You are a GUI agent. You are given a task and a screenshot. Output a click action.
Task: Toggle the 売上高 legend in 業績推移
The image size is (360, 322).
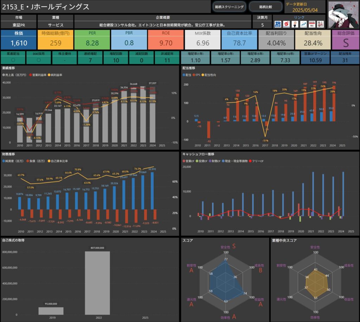pos(14,75)
